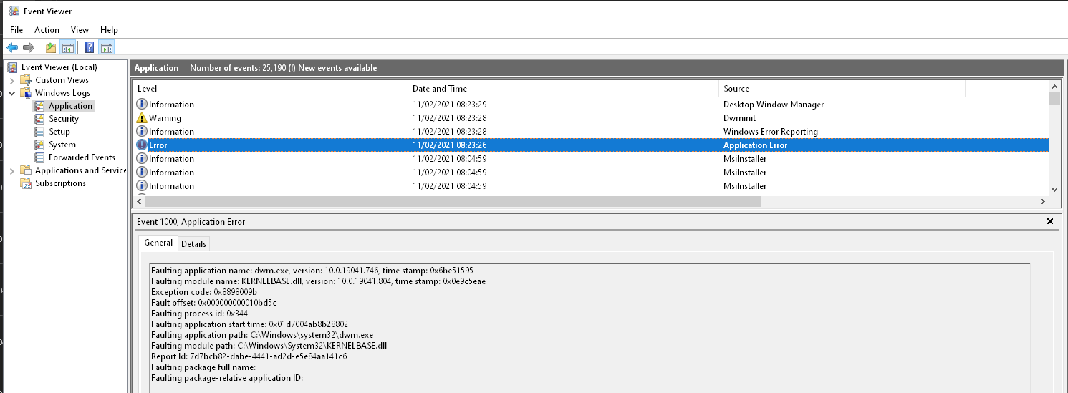This screenshot has width=1068, height=393.
Task: Close the event preview pane with X
Action: (1050, 222)
